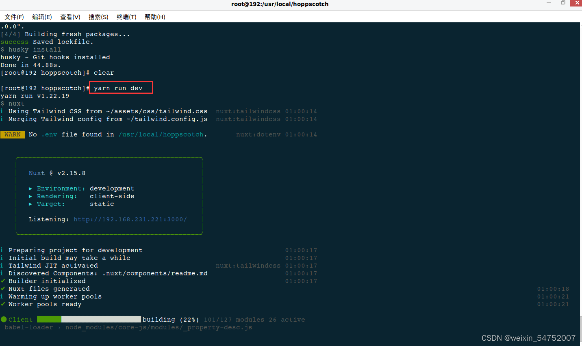The width and height of the screenshot is (582, 346).
Task: Open the 查看(V) menu
Action: point(70,17)
